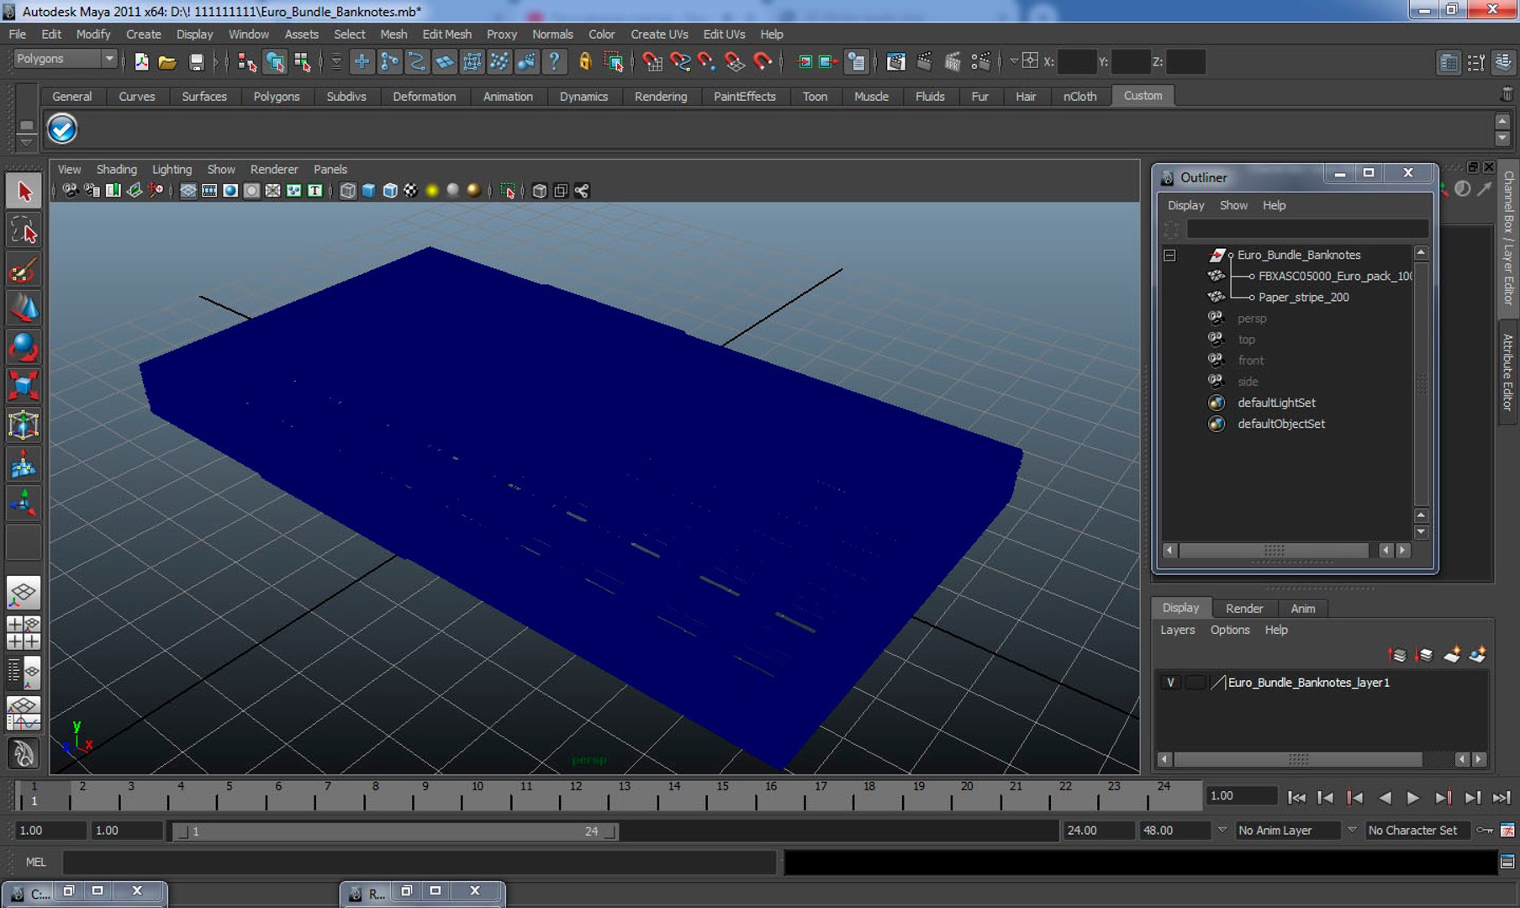Create a new empty display layer
The image size is (1520, 908).
coord(1452,654)
